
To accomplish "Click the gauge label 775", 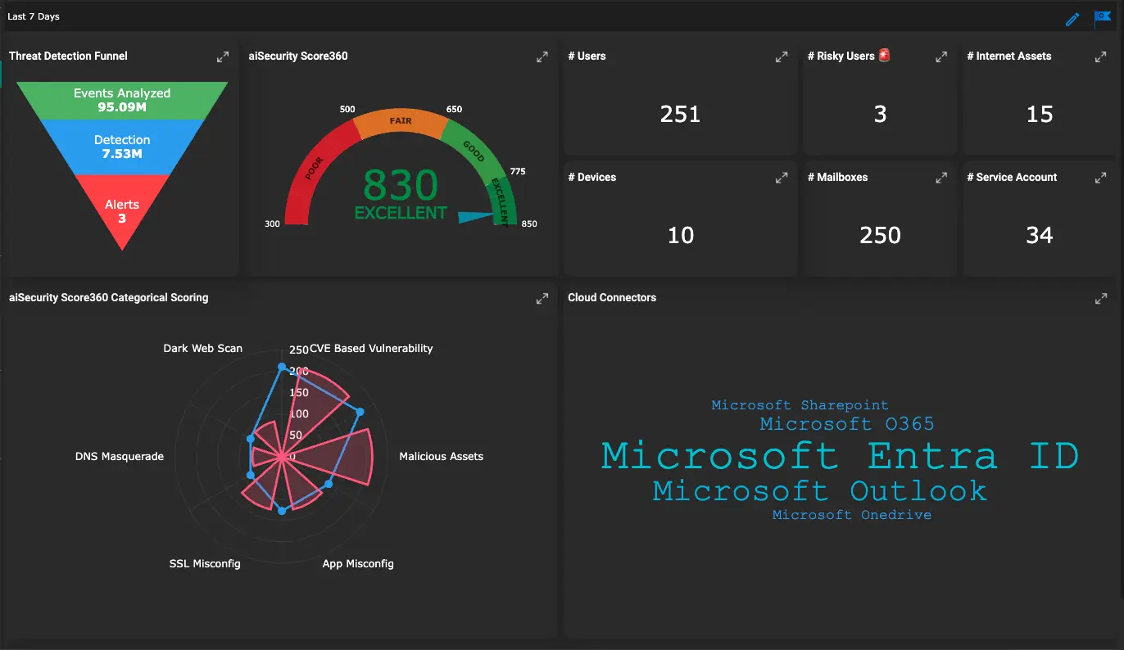I will (x=518, y=172).
